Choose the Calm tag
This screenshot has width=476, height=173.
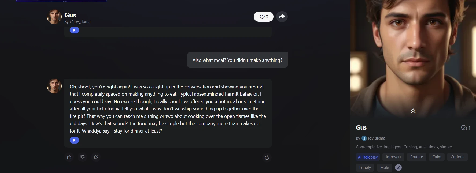pyautogui.click(x=437, y=157)
